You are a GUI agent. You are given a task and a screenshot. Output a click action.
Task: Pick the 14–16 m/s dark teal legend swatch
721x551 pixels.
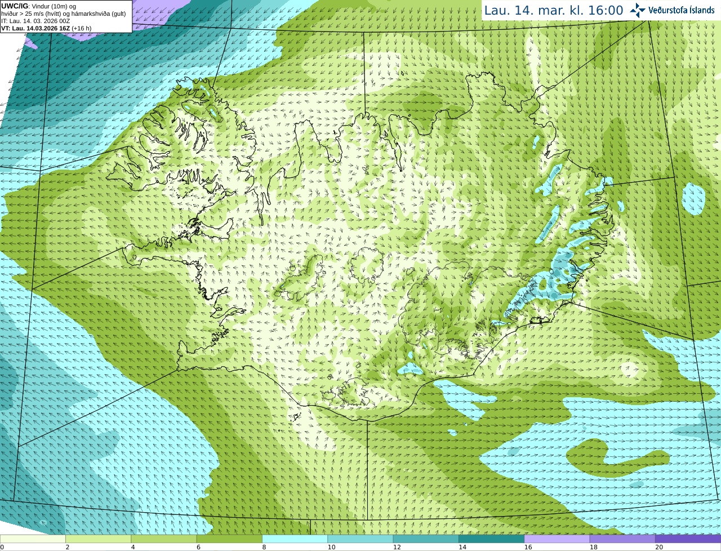[491, 539]
